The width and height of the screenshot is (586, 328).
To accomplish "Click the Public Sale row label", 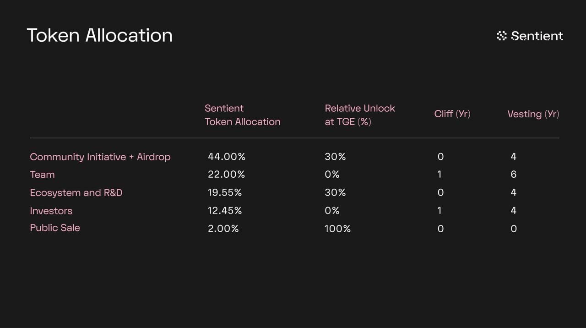I will (55, 228).
